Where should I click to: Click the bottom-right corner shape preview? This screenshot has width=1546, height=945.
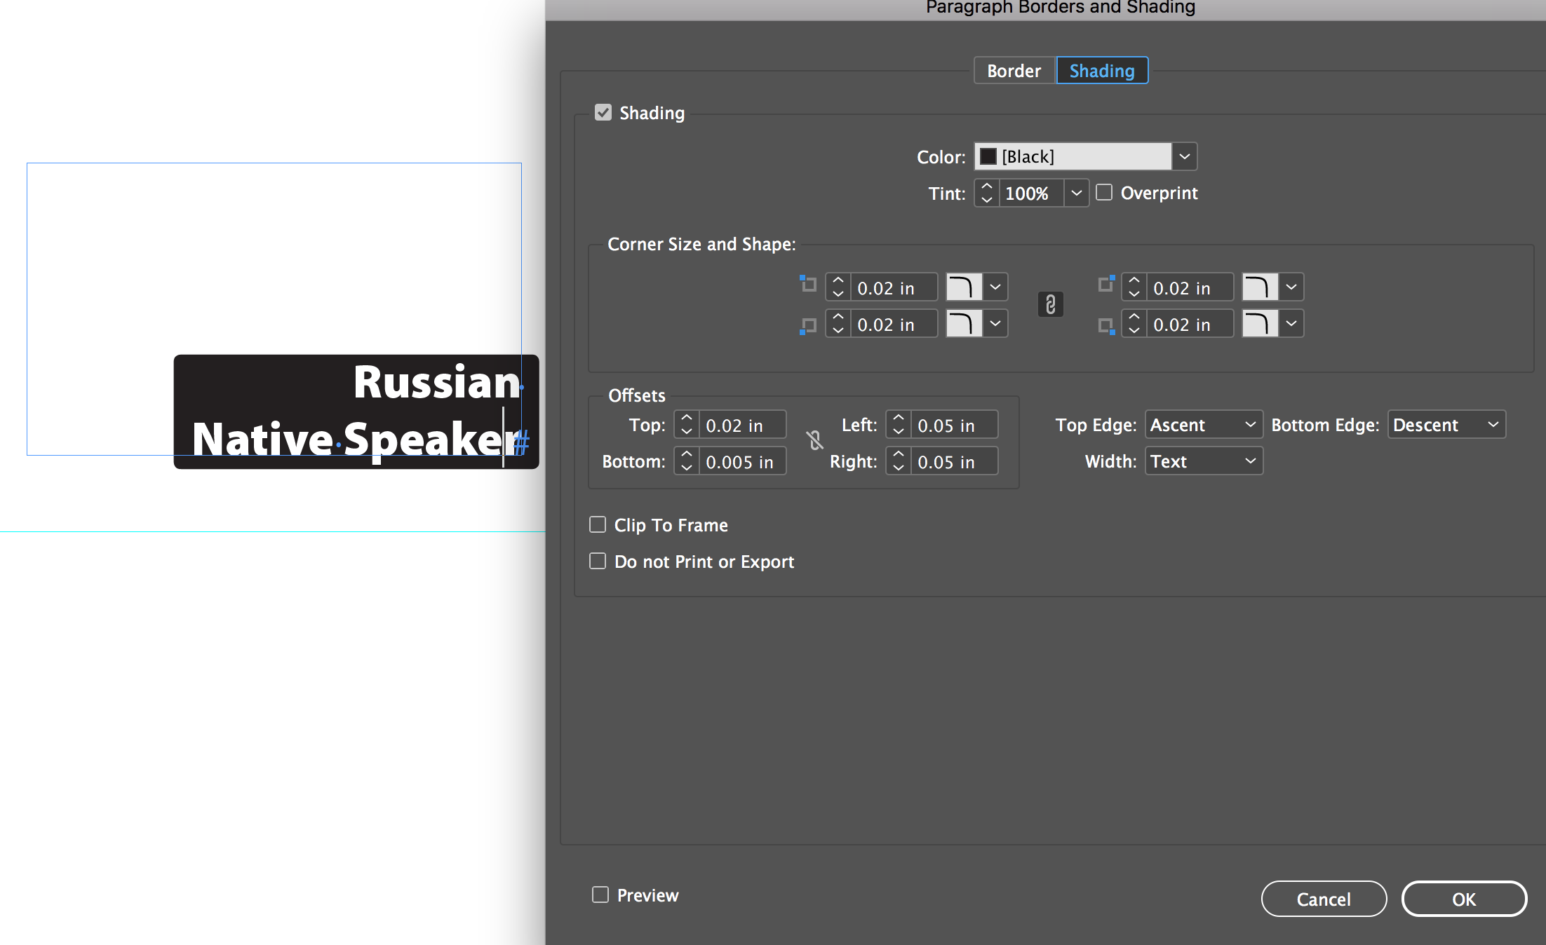pos(1259,324)
